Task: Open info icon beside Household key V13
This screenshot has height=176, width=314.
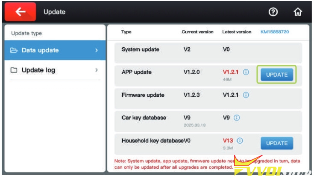Action: (240, 141)
